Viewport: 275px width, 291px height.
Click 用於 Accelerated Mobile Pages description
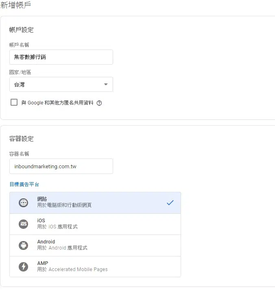pos(72,269)
